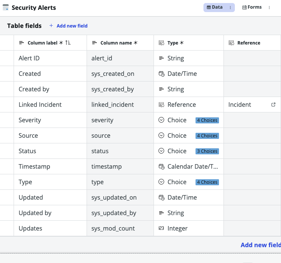Select the sys_created_on name cell
The height and width of the screenshot is (263, 281).
click(120, 74)
